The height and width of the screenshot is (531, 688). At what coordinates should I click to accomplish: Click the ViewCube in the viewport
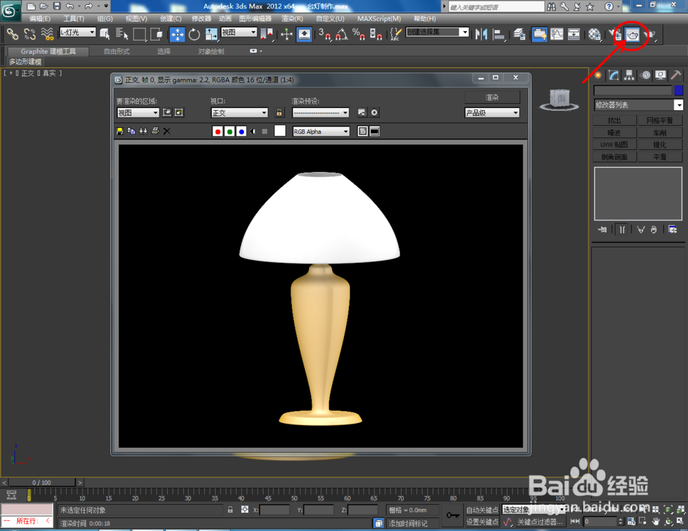coord(559,100)
